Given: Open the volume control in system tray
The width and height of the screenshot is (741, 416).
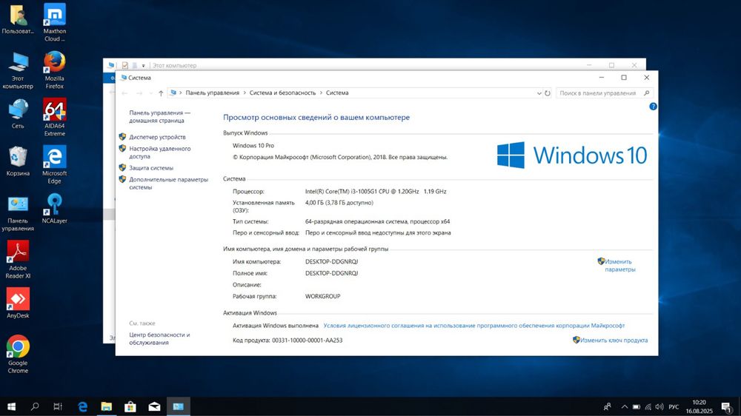Looking at the screenshot, I should [x=659, y=406].
